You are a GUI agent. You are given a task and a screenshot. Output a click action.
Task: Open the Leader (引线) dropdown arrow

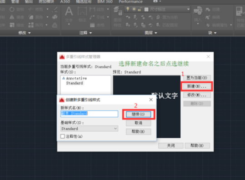(x=108, y=17)
